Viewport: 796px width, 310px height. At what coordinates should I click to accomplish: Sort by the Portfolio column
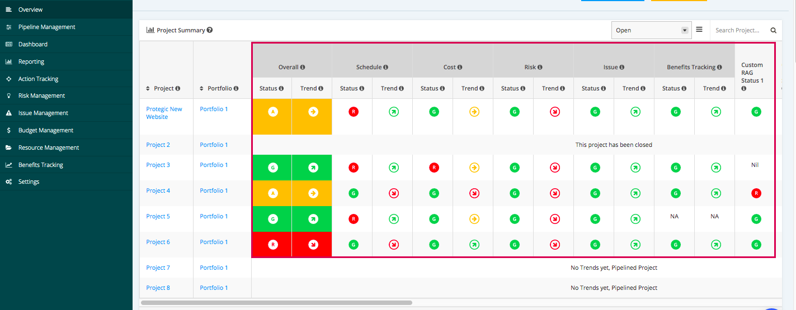click(x=202, y=88)
